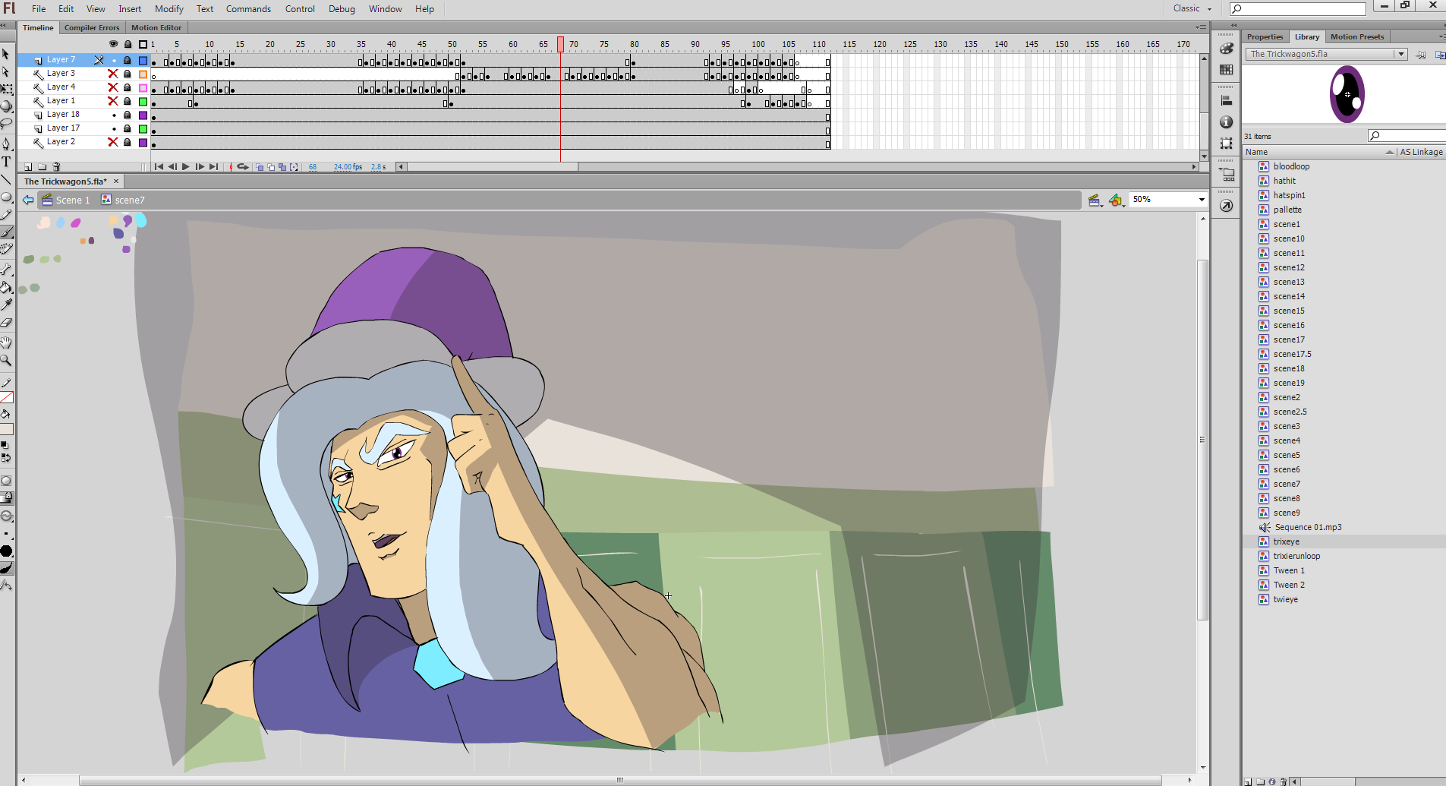Click the delete layer trash icon
The width and height of the screenshot is (1446, 786).
tap(56, 166)
